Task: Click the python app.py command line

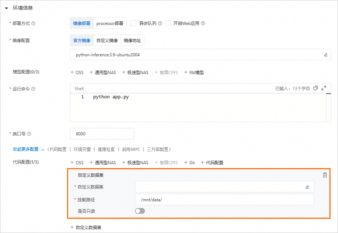Action: (111, 97)
